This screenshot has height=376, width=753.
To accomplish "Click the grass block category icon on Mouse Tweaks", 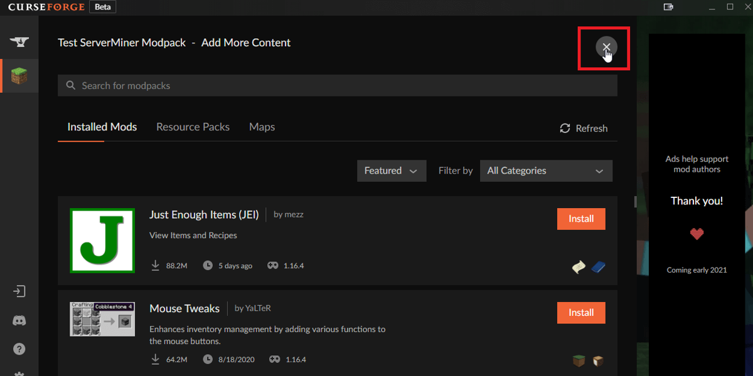I will click(579, 360).
